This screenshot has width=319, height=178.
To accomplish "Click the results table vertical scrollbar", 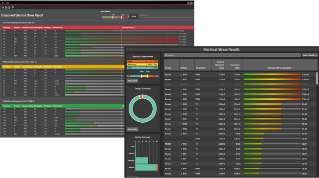I will (317, 78).
